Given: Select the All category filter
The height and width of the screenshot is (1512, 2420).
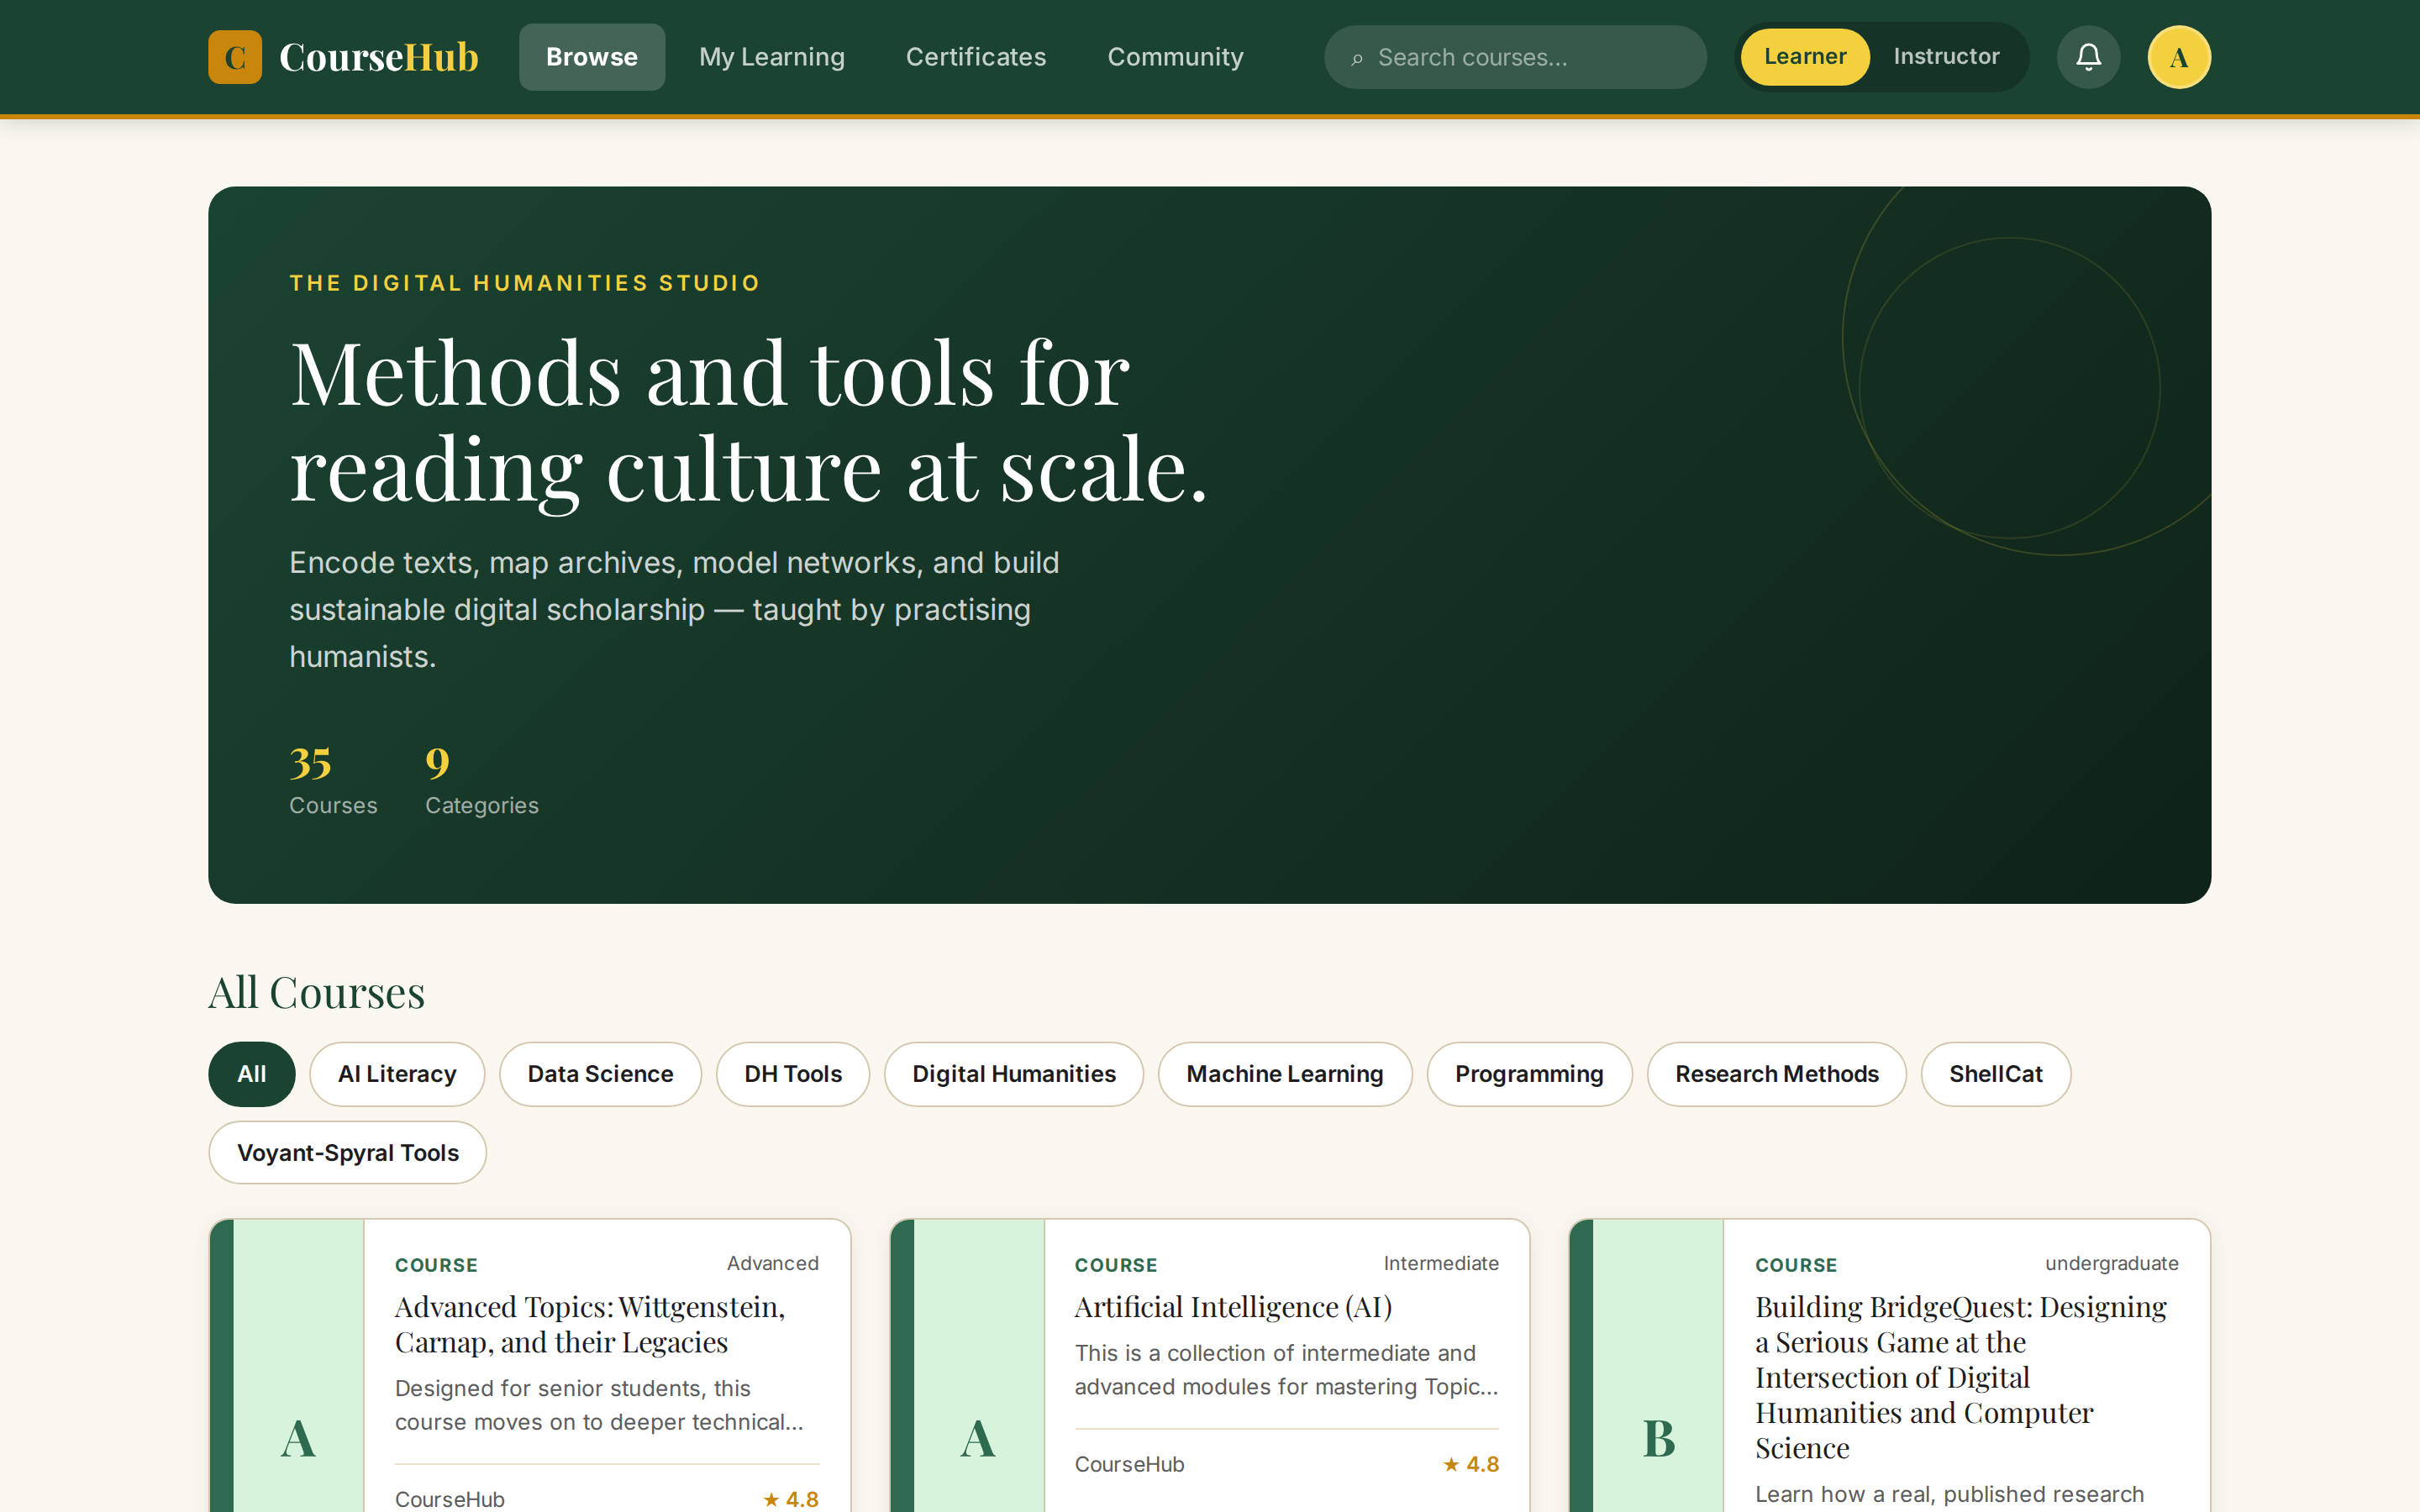Looking at the screenshot, I should click(252, 1074).
